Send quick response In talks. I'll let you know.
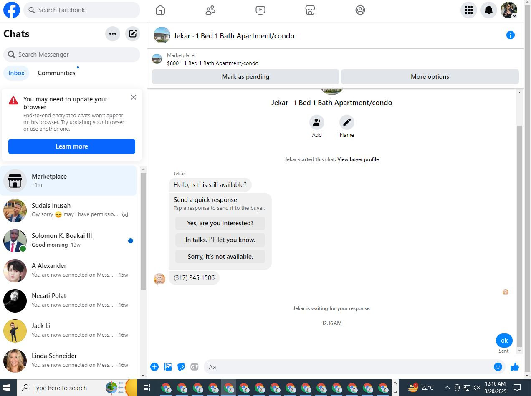The image size is (531, 396). coord(220,240)
